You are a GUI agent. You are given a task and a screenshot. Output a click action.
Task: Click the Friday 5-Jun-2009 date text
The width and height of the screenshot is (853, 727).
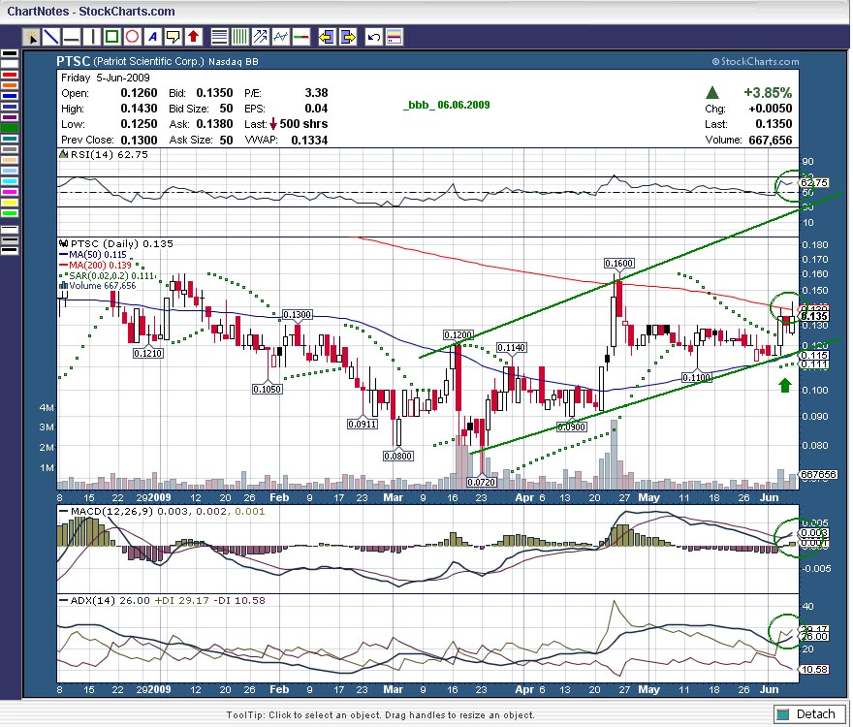105,78
